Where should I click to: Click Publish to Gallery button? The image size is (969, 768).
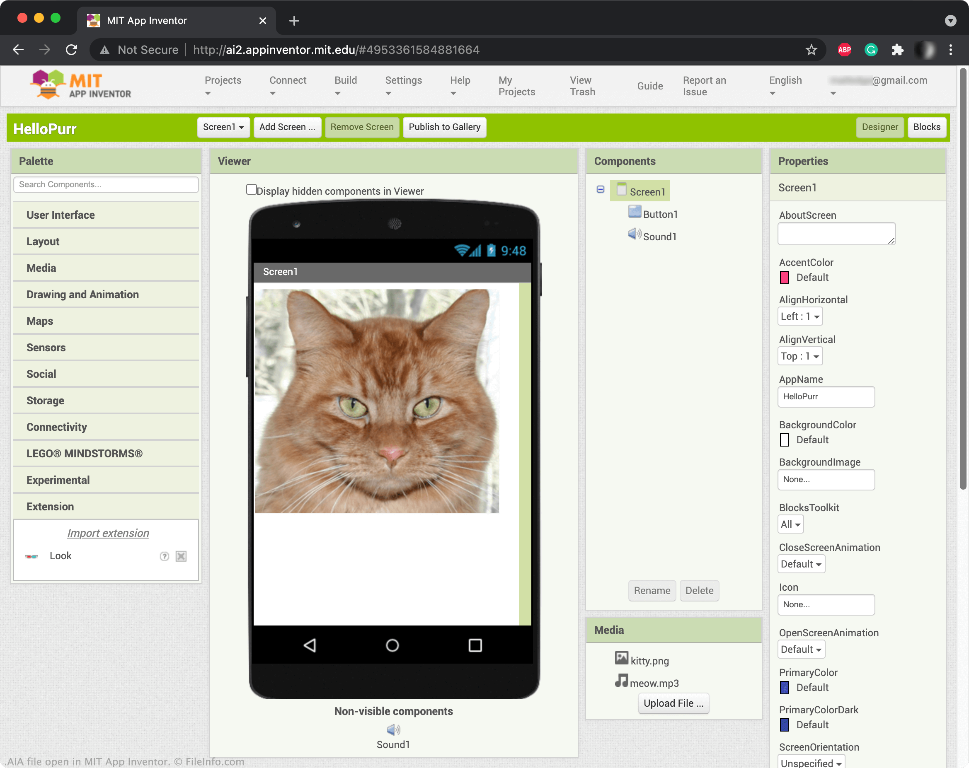click(x=444, y=127)
